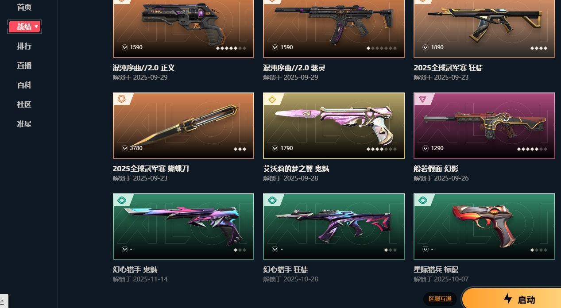561x308 pixels.
Task: Click the level dots on 混沌序曲//2.0 骇灵 card
Action: tap(382, 48)
